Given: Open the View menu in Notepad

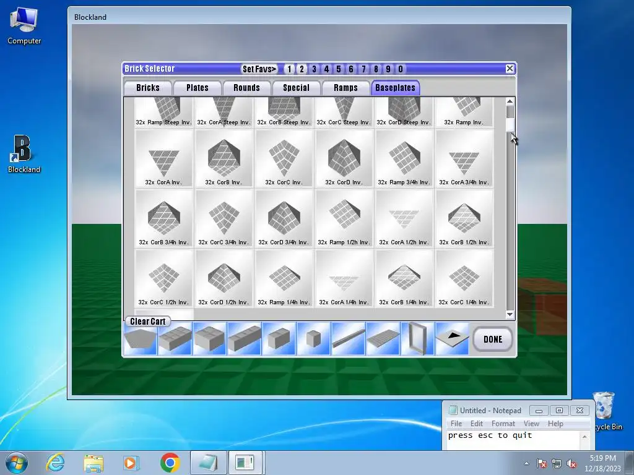Looking at the screenshot, I should [531, 424].
